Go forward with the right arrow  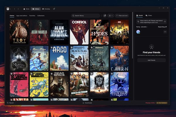(18, 9)
